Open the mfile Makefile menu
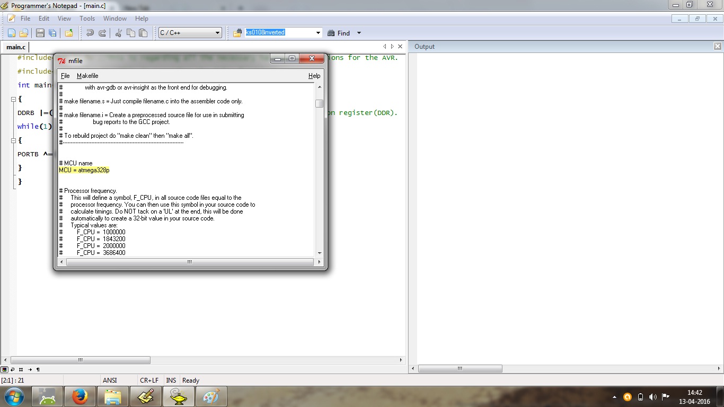724x407 pixels. (x=87, y=76)
